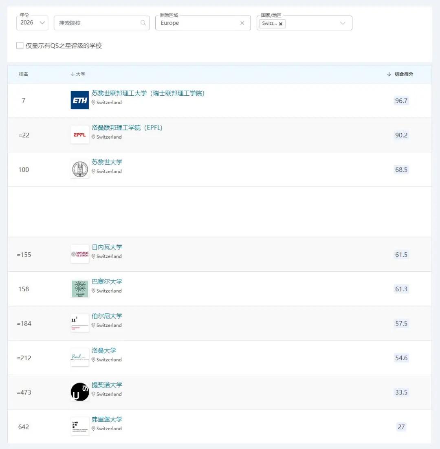The height and width of the screenshot is (449, 440).
Task: Expand the 国家/地区 dropdown chevron
Action: (x=343, y=23)
